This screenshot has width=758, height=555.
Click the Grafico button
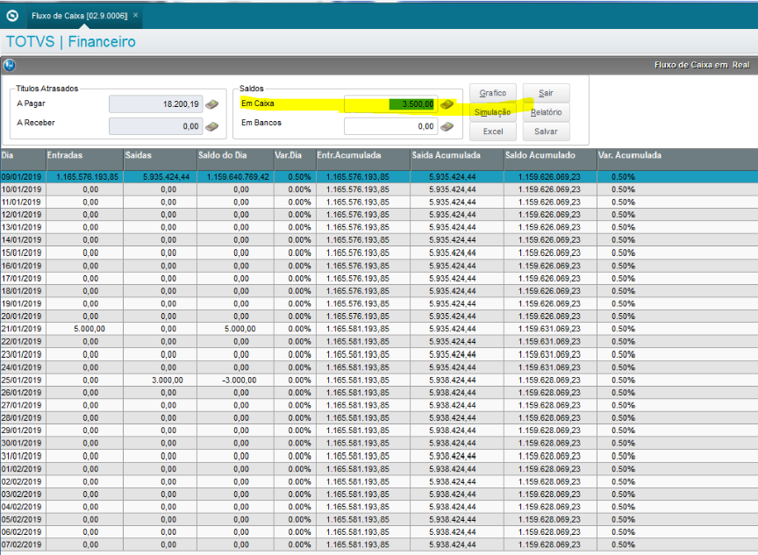point(492,93)
